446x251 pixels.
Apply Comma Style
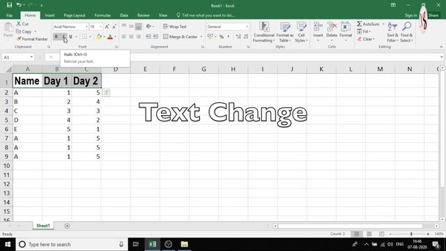(229, 36)
